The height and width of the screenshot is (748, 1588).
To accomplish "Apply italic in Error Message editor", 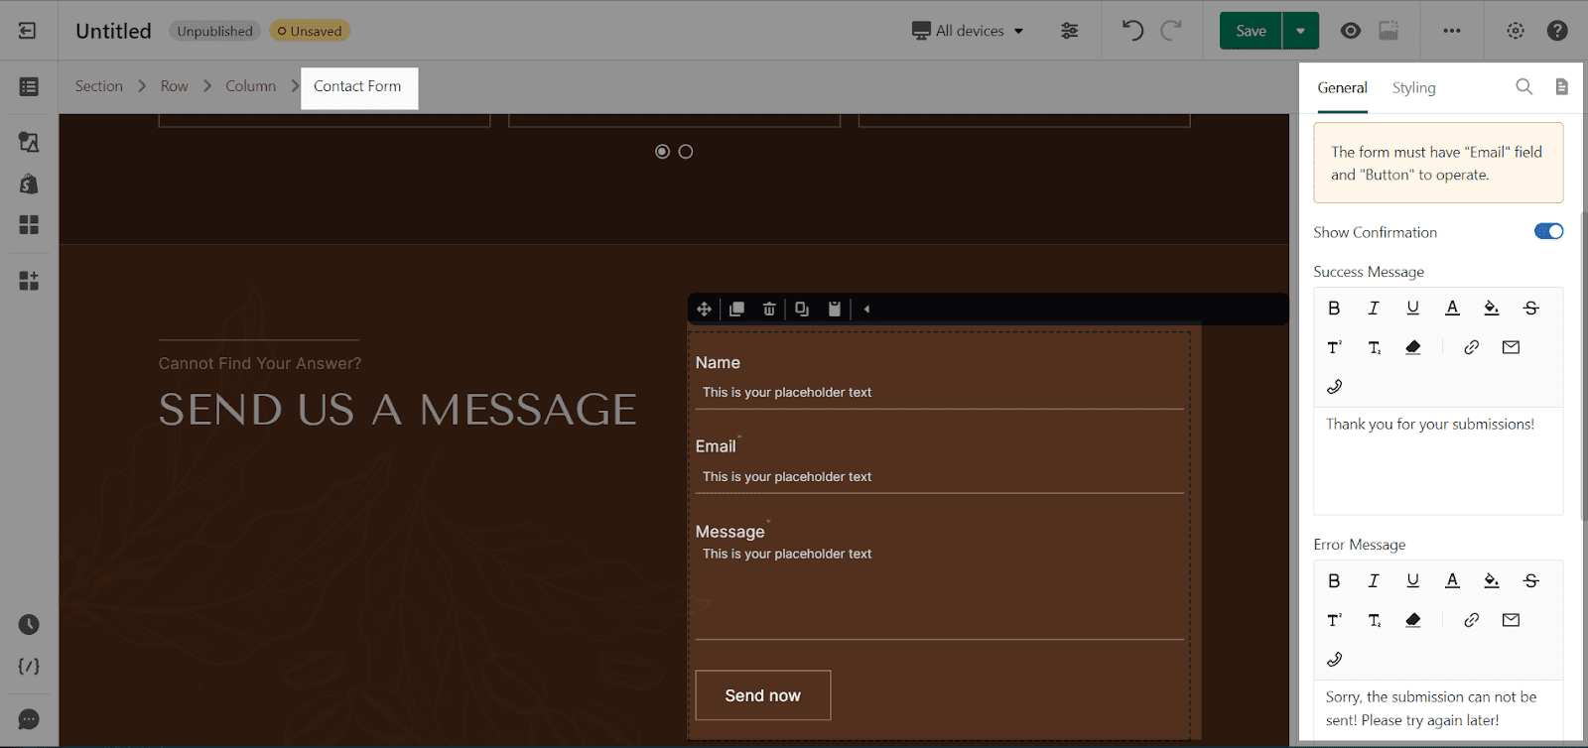I will [1374, 580].
